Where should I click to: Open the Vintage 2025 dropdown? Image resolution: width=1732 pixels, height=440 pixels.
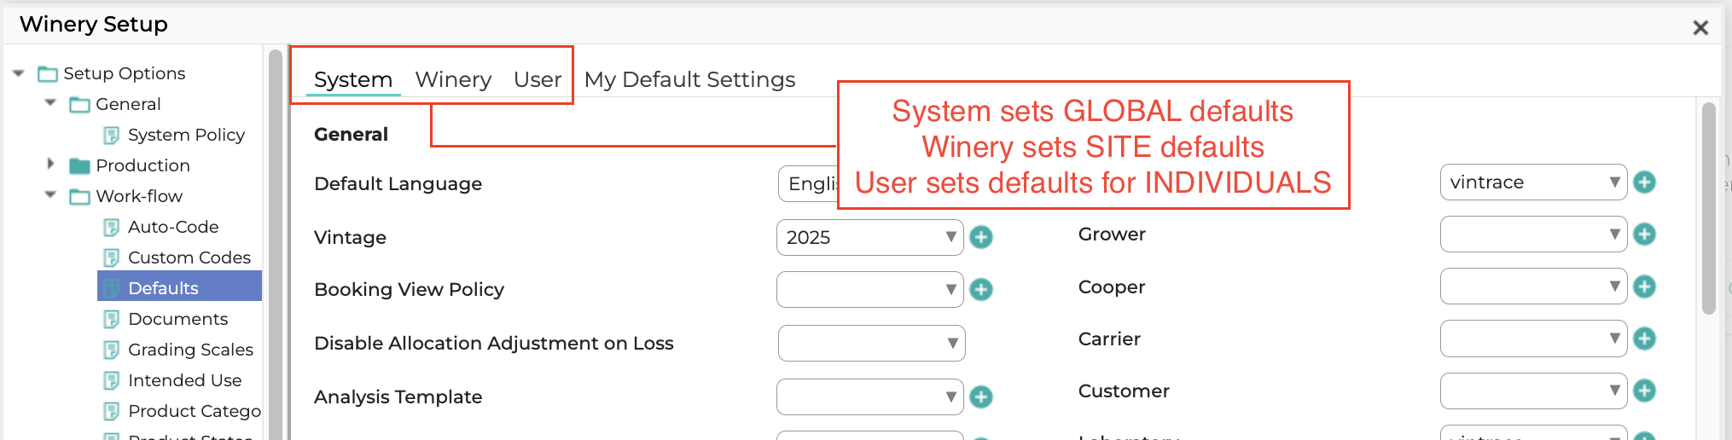(x=869, y=237)
